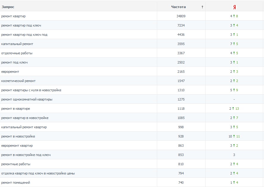Click 'ремонт помещений' query
Viewport: 264px width, 187px height.
[x=16, y=183]
